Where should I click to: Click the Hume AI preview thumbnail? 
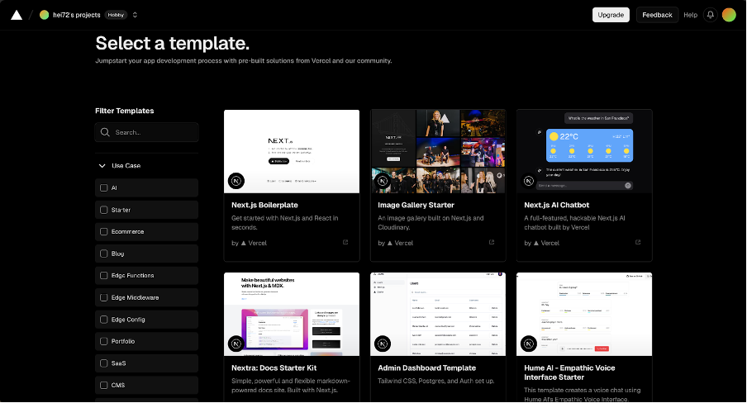pyautogui.click(x=584, y=314)
